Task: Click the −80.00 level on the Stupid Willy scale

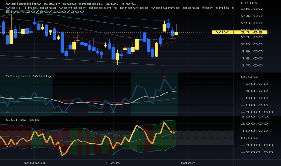Action: (254, 105)
